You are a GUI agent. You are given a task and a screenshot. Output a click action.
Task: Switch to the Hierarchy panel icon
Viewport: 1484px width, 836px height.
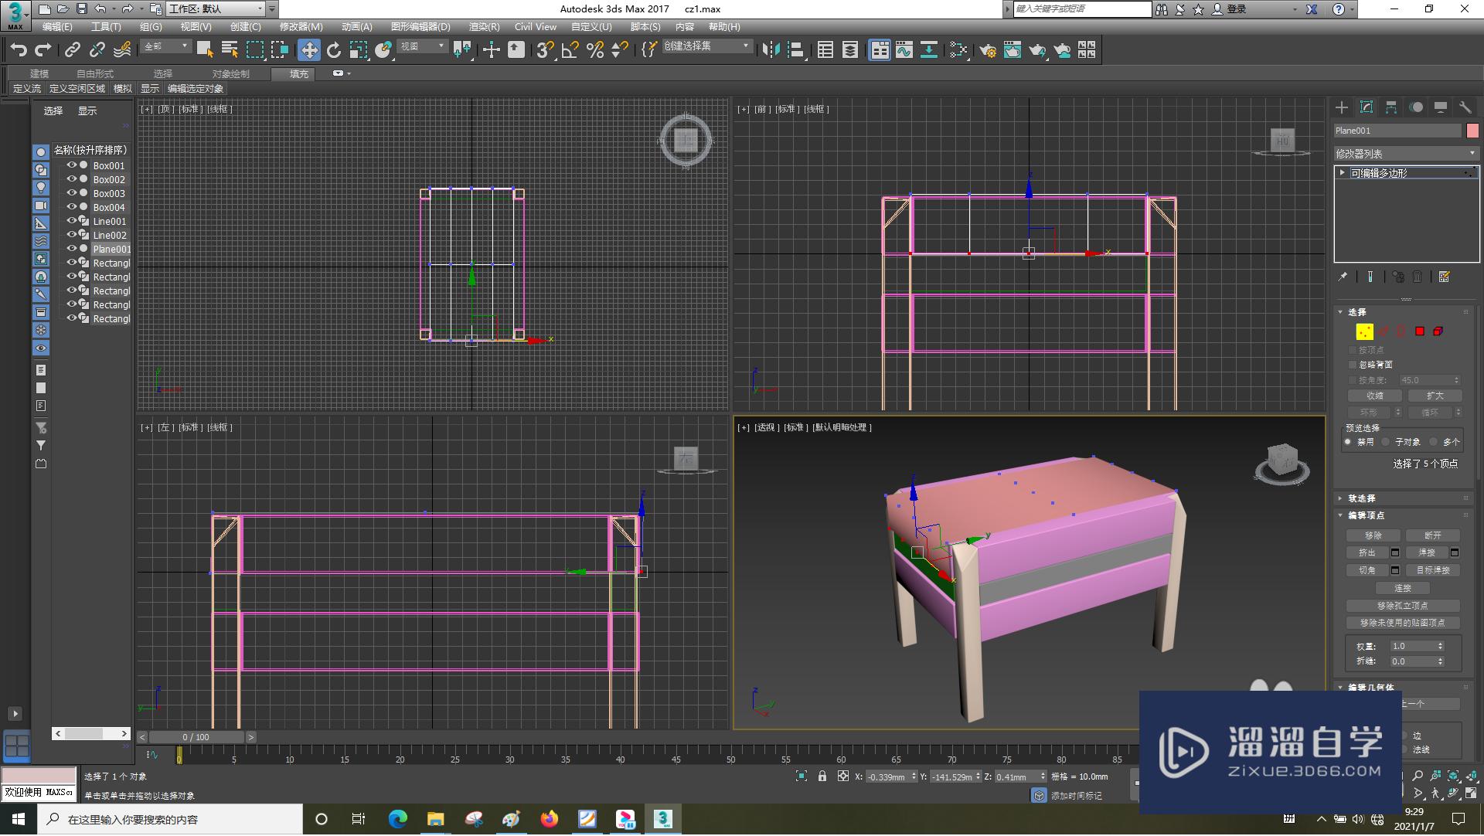pyautogui.click(x=1391, y=107)
